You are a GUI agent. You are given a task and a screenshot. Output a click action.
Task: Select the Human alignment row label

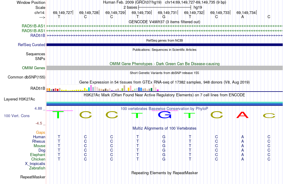[x=39, y=137]
